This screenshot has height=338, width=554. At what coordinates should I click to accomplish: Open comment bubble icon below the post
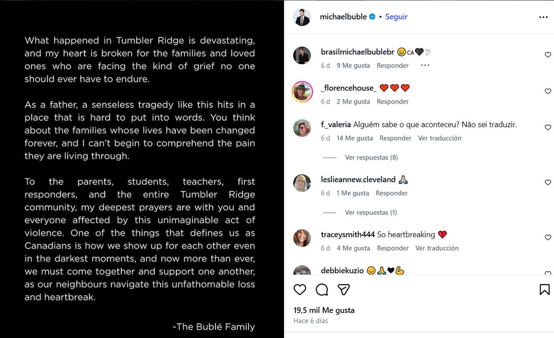click(322, 290)
